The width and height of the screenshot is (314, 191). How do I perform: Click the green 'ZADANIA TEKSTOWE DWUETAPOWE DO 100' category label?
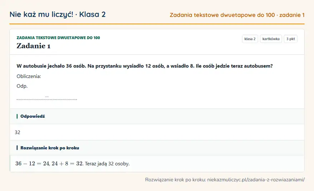pos(58,38)
